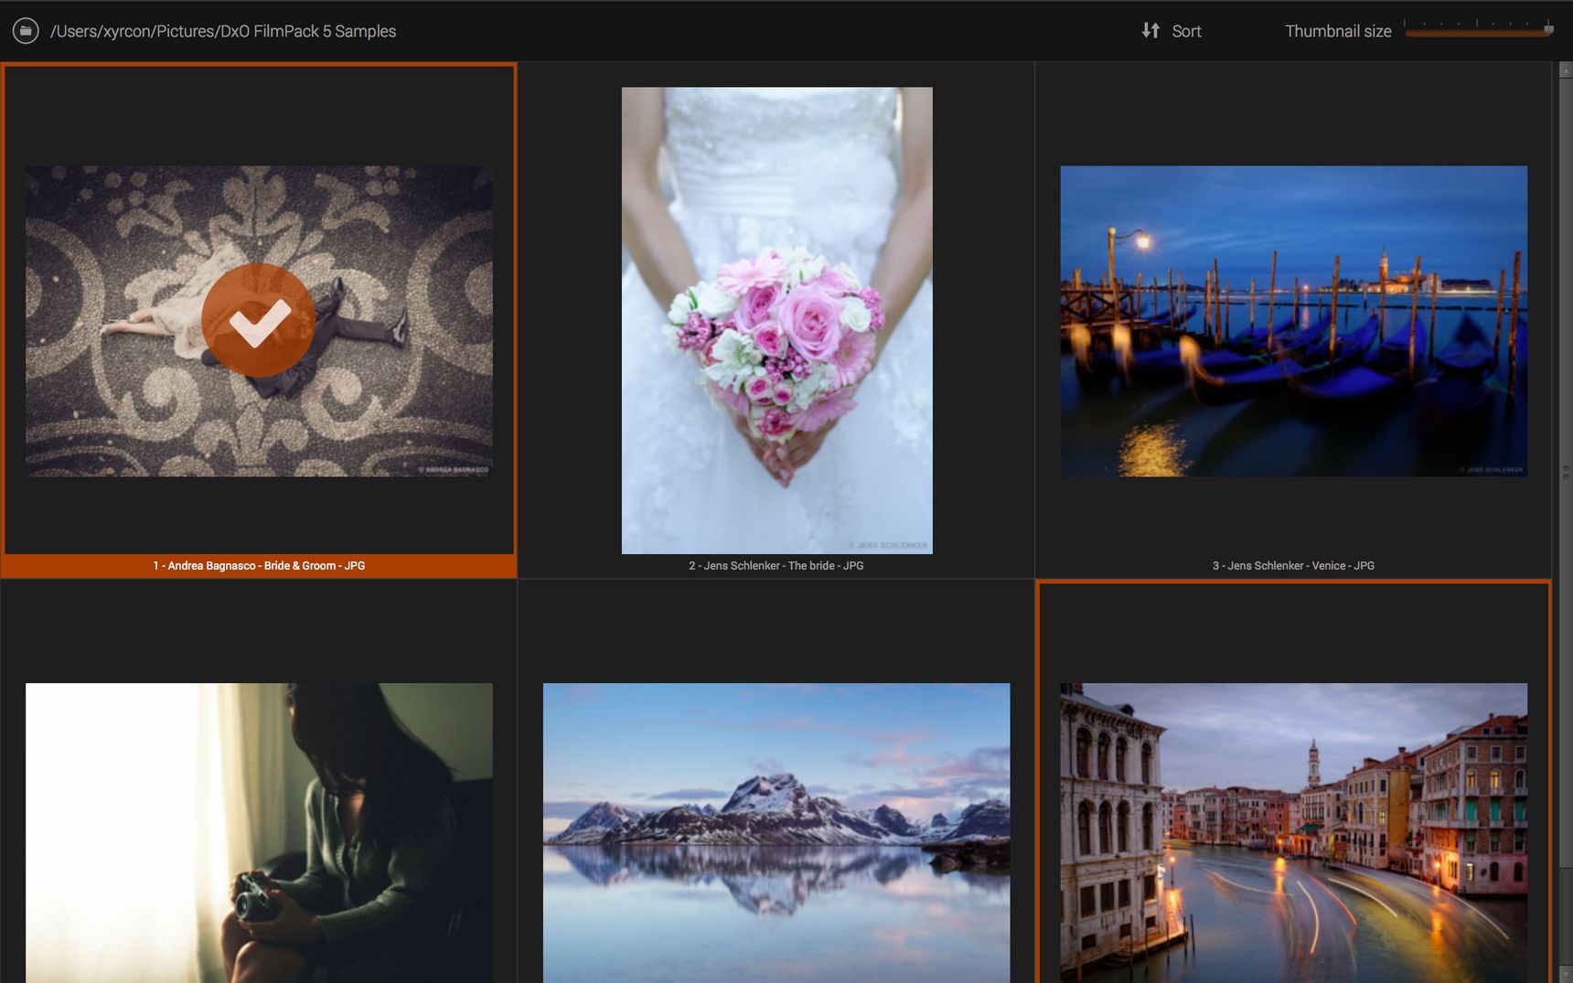Image resolution: width=1573 pixels, height=983 pixels.
Task: Click the orange checkmark on Bride & Groom
Action: coord(259,320)
